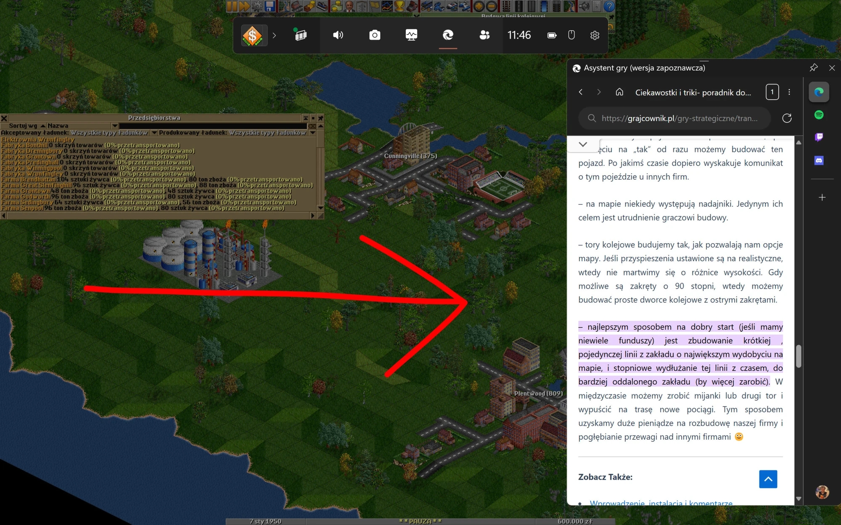Click the zoom in magnifier icon

point(479,6)
